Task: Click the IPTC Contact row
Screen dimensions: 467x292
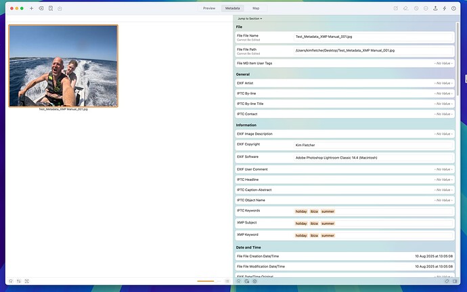Action: [x=344, y=114]
